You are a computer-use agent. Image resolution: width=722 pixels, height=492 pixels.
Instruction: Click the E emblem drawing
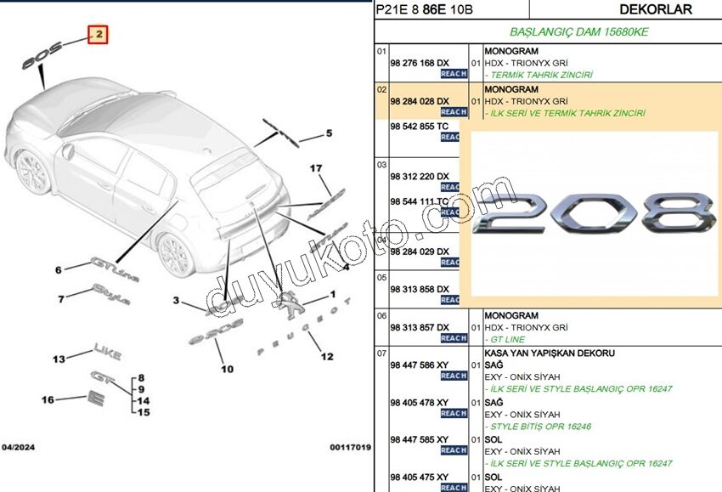point(96,399)
